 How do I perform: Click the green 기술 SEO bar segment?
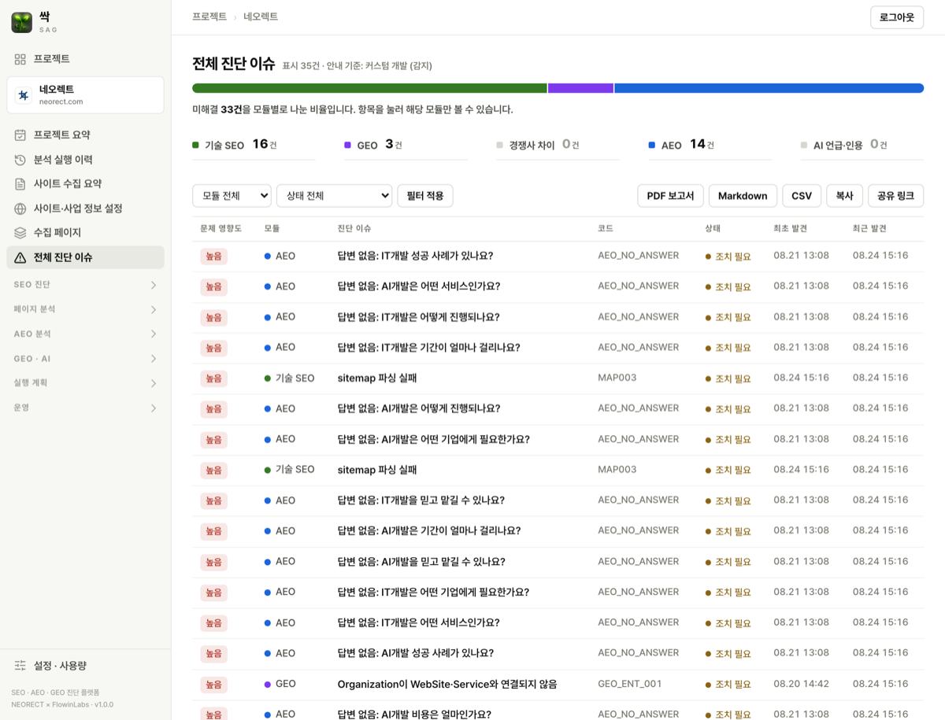click(x=369, y=88)
